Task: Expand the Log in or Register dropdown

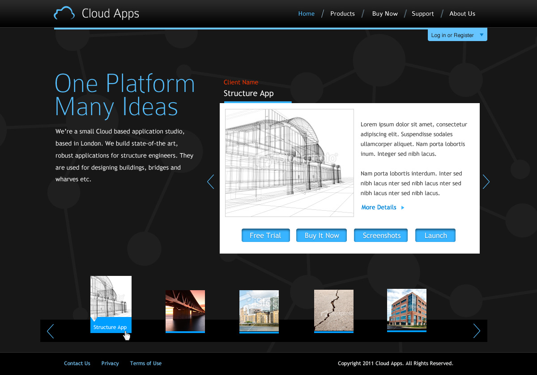Action: pyautogui.click(x=482, y=35)
